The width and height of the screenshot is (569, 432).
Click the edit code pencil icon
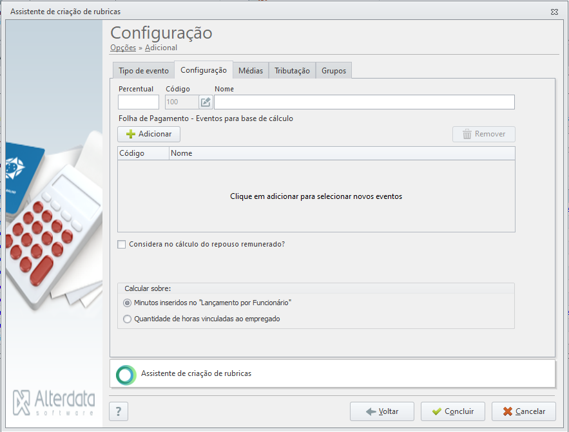206,102
